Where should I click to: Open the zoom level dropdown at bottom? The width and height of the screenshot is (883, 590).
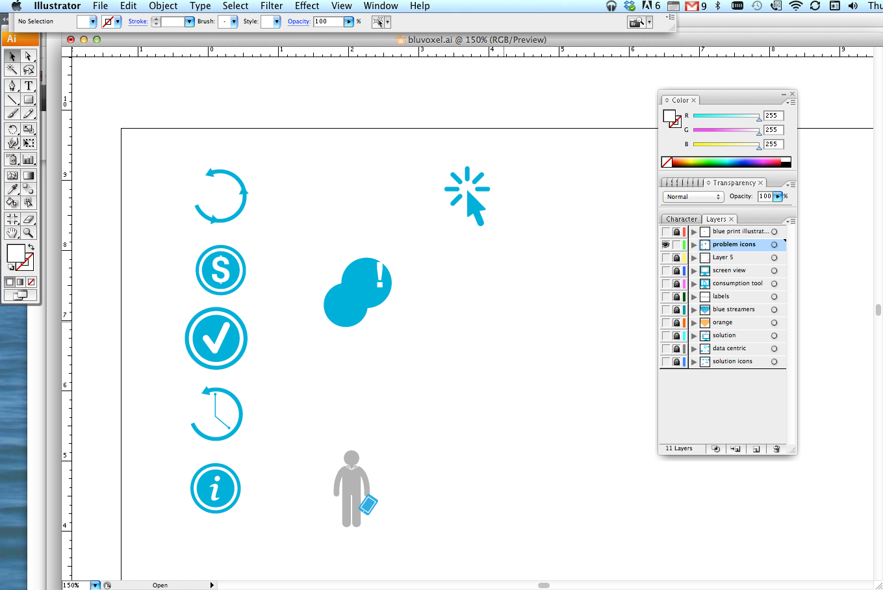tap(96, 585)
